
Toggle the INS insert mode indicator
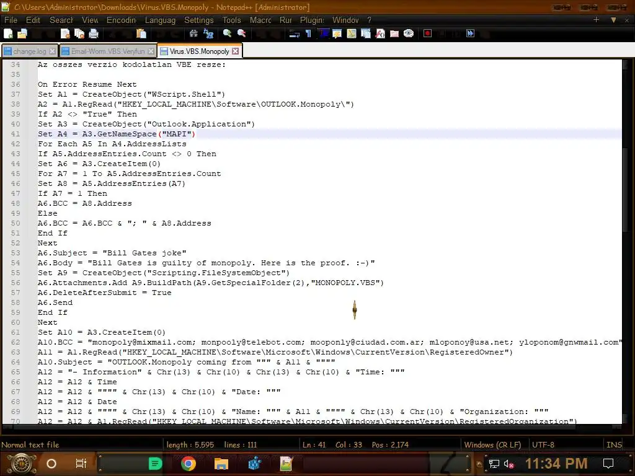pos(614,444)
